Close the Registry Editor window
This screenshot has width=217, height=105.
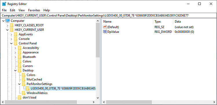click(211, 4)
